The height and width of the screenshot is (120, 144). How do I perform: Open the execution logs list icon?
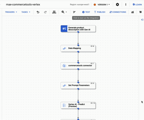pyautogui.click(x=141, y=12)
